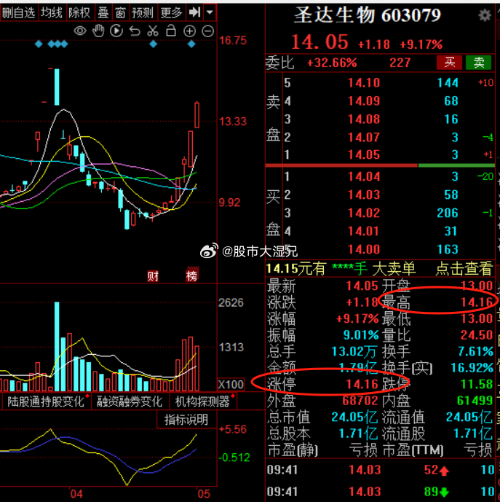Click 删自选 to remove from watchlist
The image size is (500, 502).
19,12
